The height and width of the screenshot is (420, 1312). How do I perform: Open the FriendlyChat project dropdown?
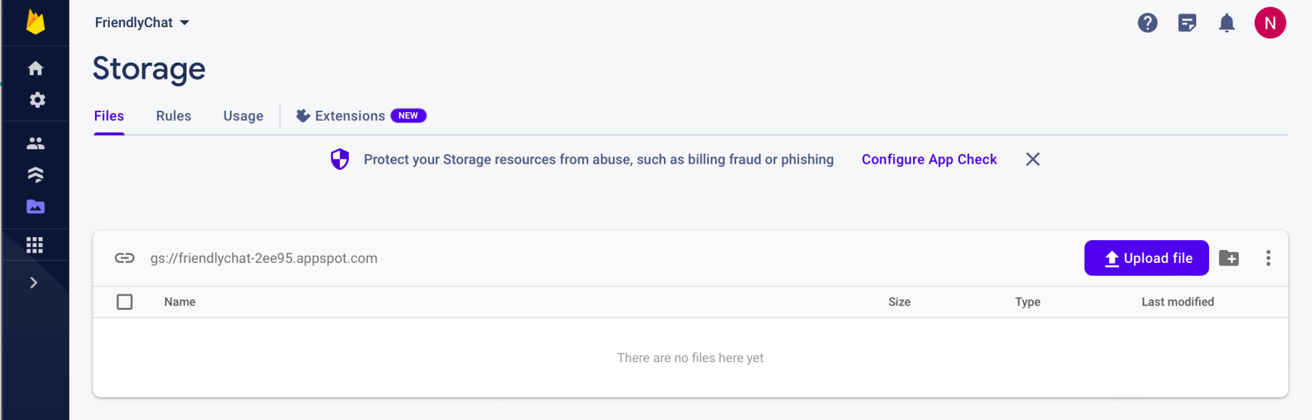point(142,23)
